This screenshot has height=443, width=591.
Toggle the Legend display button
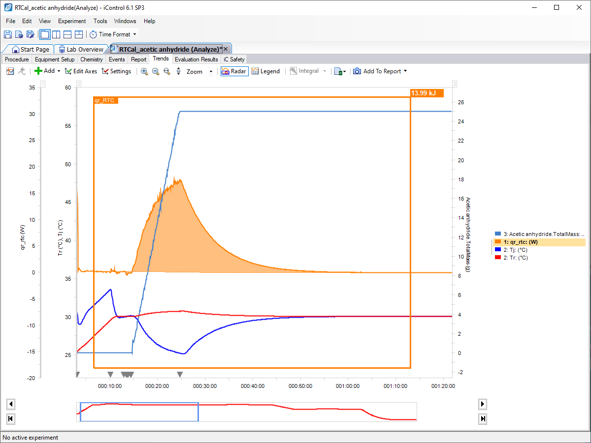(265, 71)
